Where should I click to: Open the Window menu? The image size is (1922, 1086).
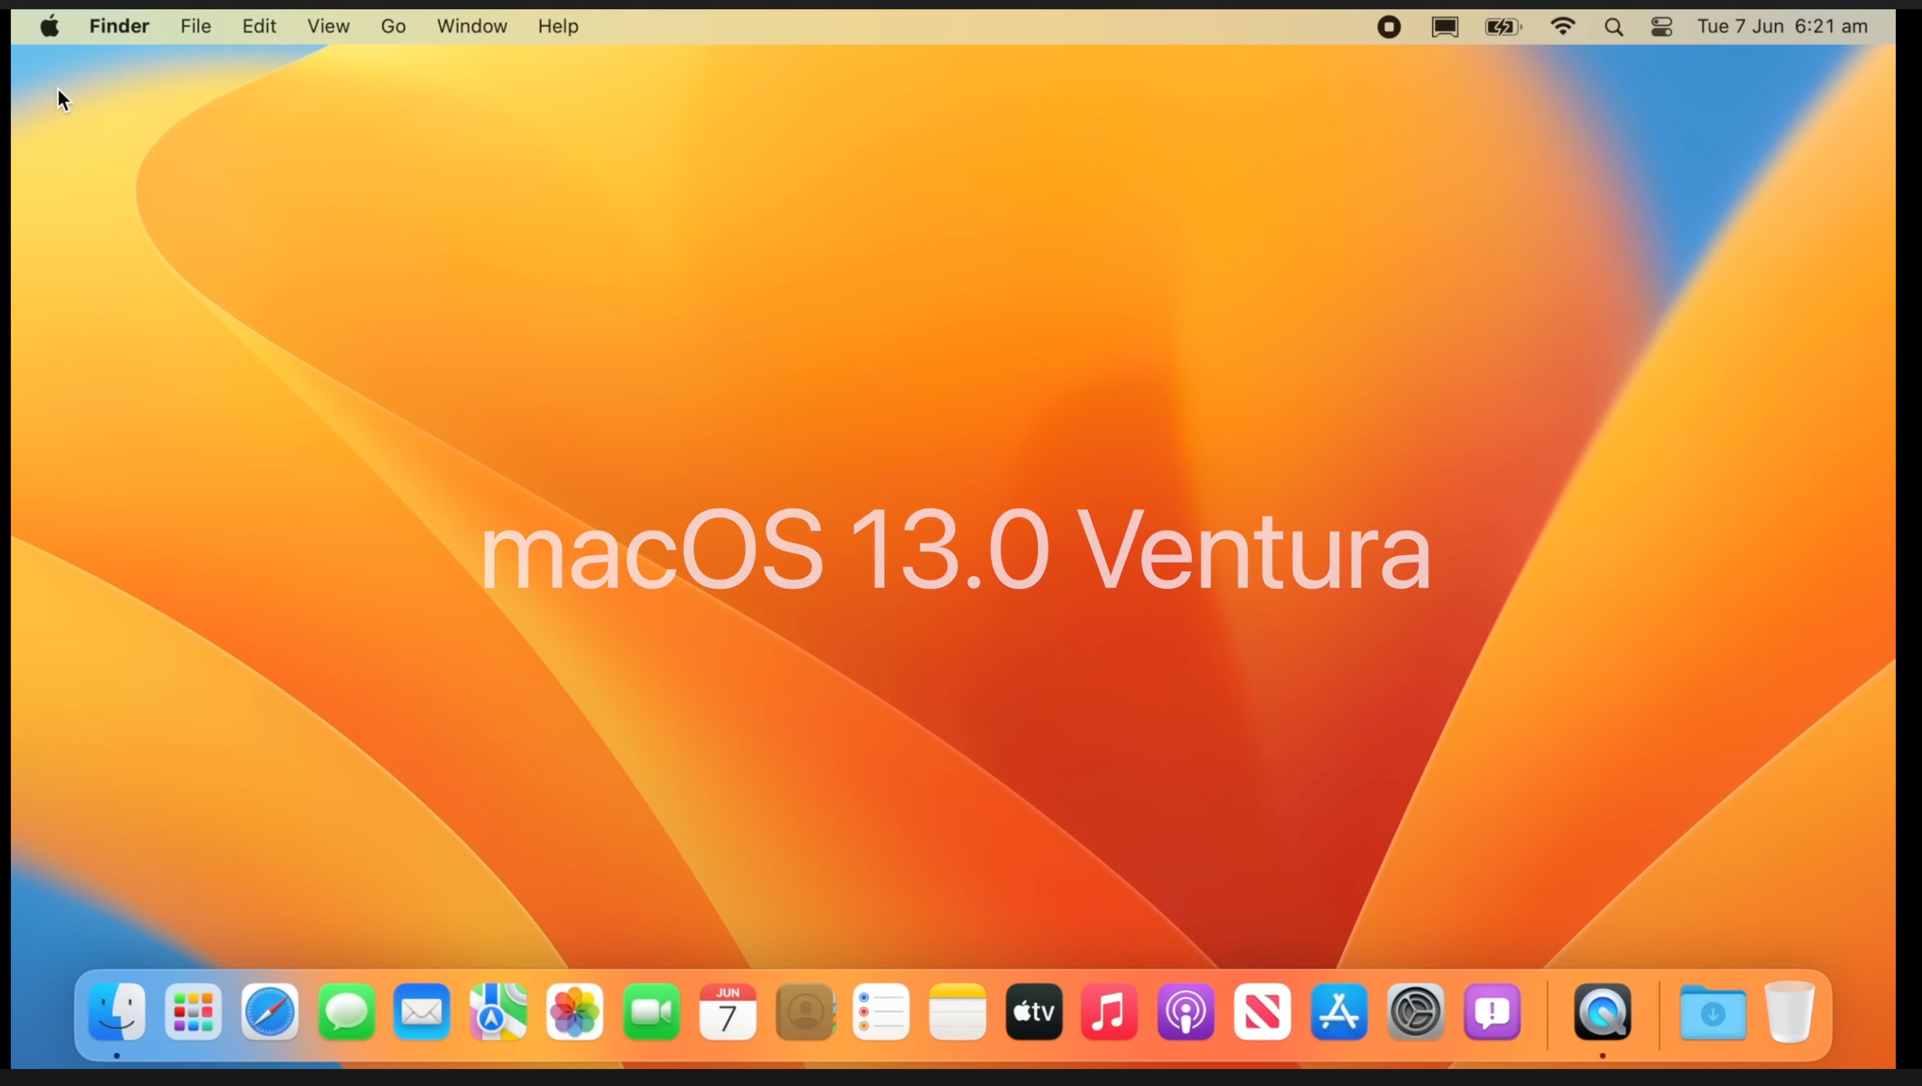coord(472,26)
